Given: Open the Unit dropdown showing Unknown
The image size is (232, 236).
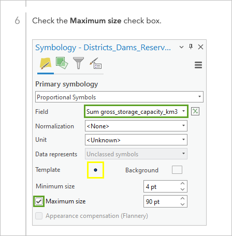Looking at the screenshot, I should tap(136, 140).
